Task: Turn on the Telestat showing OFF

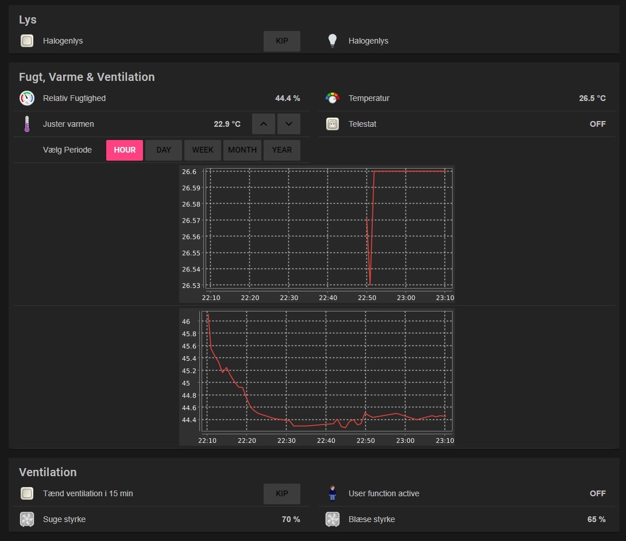Action: coord(597,124)
